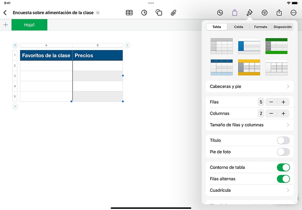
Task: Add a new sheet with plus icon
Action: tap(6, 25)
